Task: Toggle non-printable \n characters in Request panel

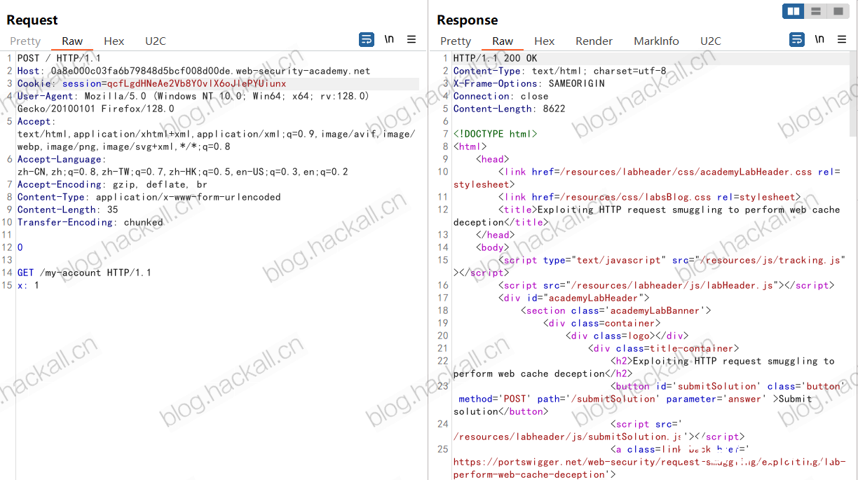Action: pyautogui.click(x=389, y=40)
